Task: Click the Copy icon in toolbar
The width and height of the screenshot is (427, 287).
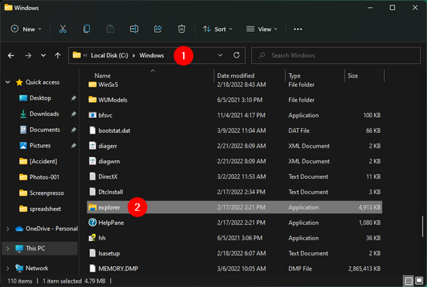Action: pos(86,29)
